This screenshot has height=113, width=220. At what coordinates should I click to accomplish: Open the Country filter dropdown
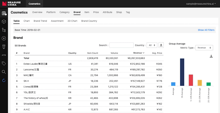pos(152,45)
